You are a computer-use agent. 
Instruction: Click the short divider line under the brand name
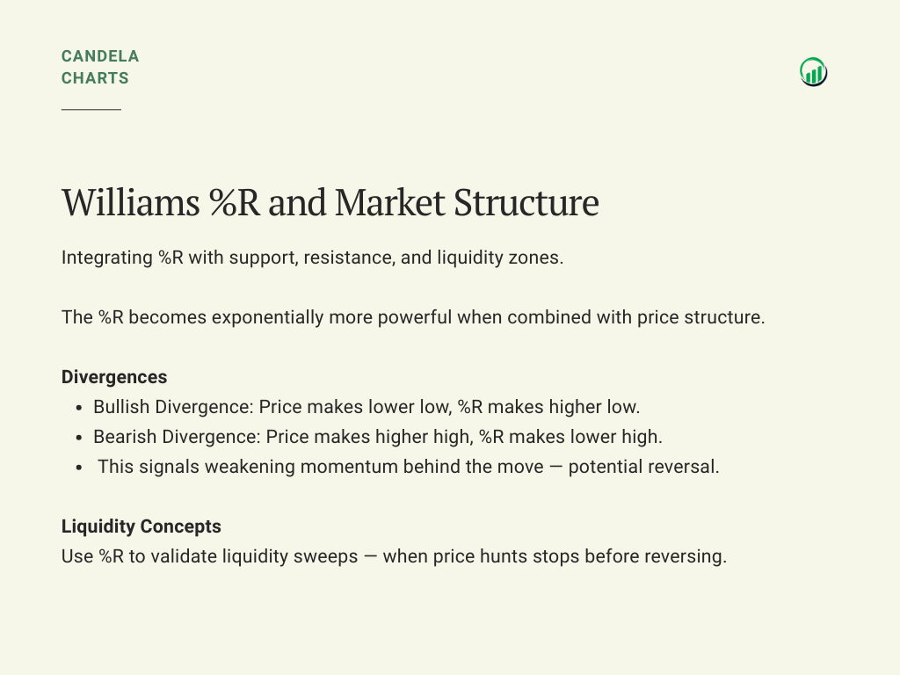91,110
